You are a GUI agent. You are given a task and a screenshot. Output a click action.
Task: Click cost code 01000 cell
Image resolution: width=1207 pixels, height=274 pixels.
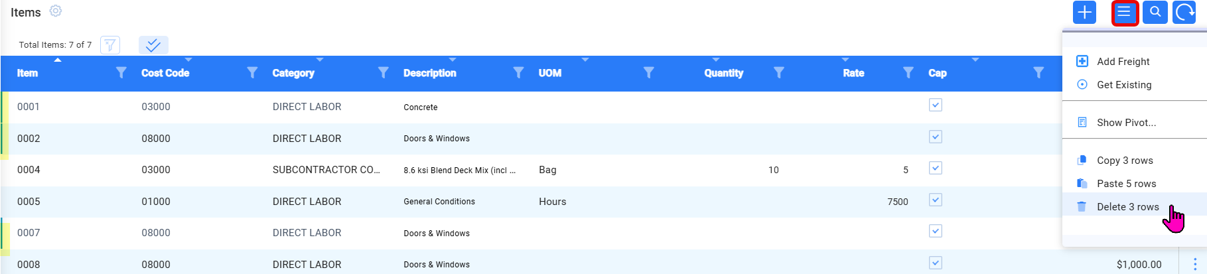[156, 202]
